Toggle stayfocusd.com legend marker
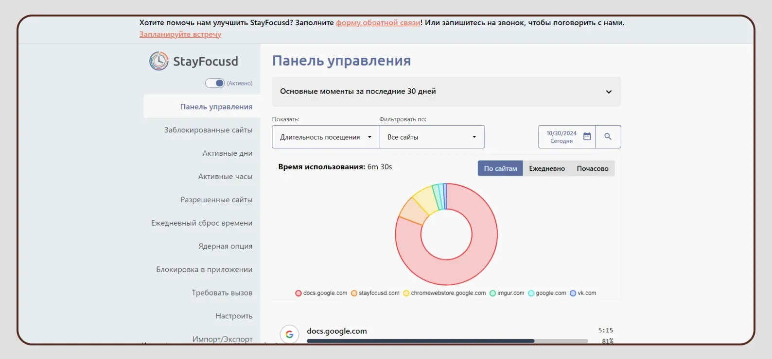This screenshot has width=772, height=359. 354,293
